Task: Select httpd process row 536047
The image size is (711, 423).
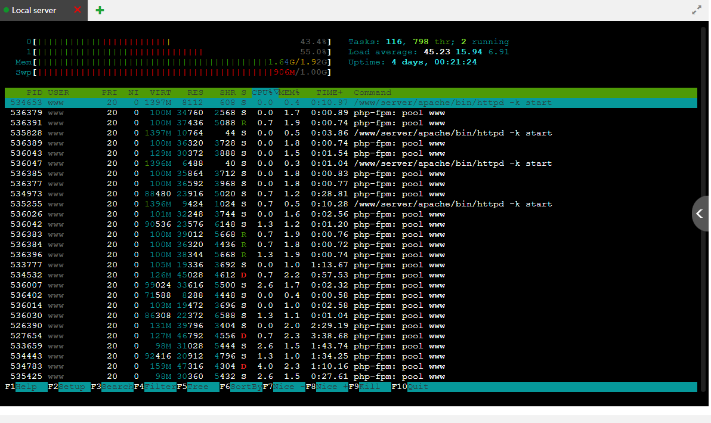Action: click(351, 163)
